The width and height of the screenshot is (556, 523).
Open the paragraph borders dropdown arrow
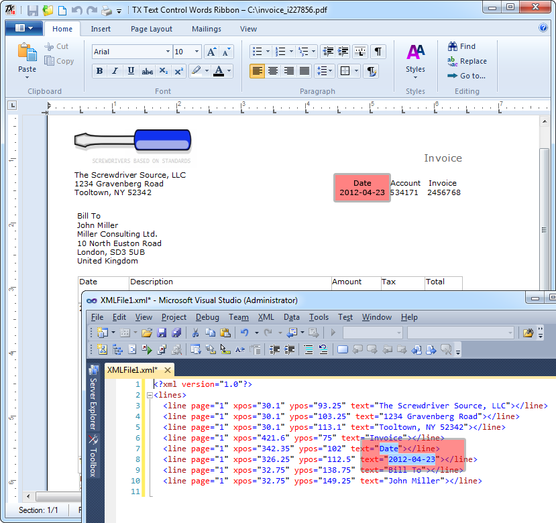356,71
